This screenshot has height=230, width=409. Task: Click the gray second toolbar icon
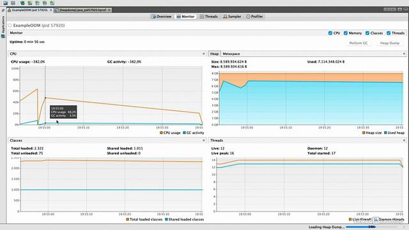13,3
